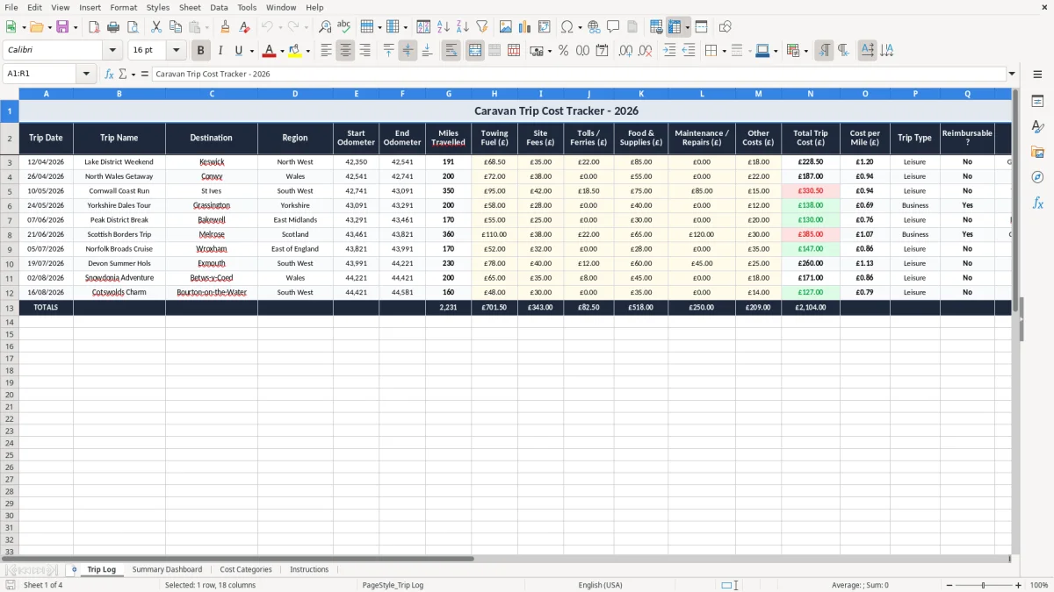1054x592 pixels.
Task: Open the Sidebar Properties deck
Action: (1037, 101)
